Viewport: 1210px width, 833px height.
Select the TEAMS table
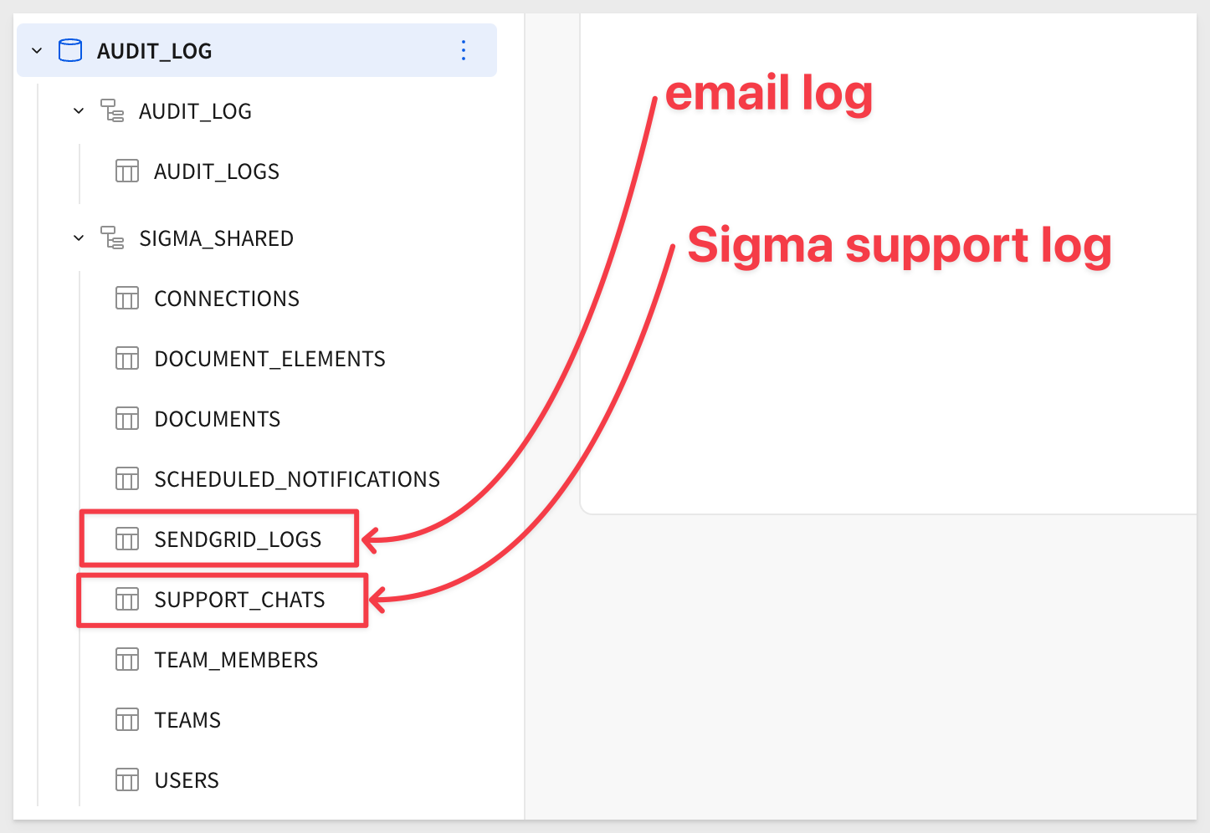tap(187, 720)
